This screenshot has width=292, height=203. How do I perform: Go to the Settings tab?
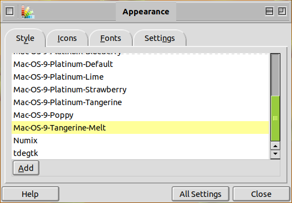(160, 38)
